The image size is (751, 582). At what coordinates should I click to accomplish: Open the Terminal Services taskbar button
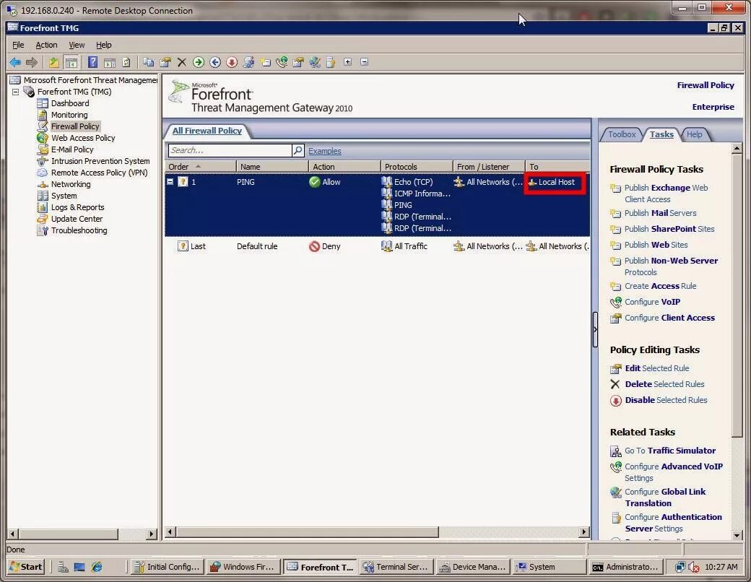click(396, 567)
